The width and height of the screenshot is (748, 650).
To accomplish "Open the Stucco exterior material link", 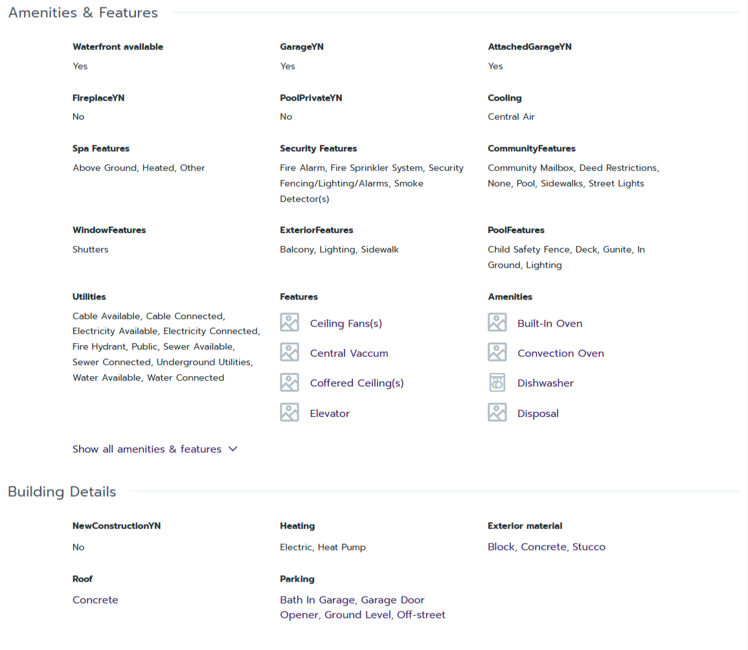I will [589, 547].
